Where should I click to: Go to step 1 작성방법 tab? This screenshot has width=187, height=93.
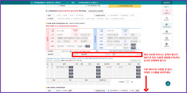click(61, 6)
